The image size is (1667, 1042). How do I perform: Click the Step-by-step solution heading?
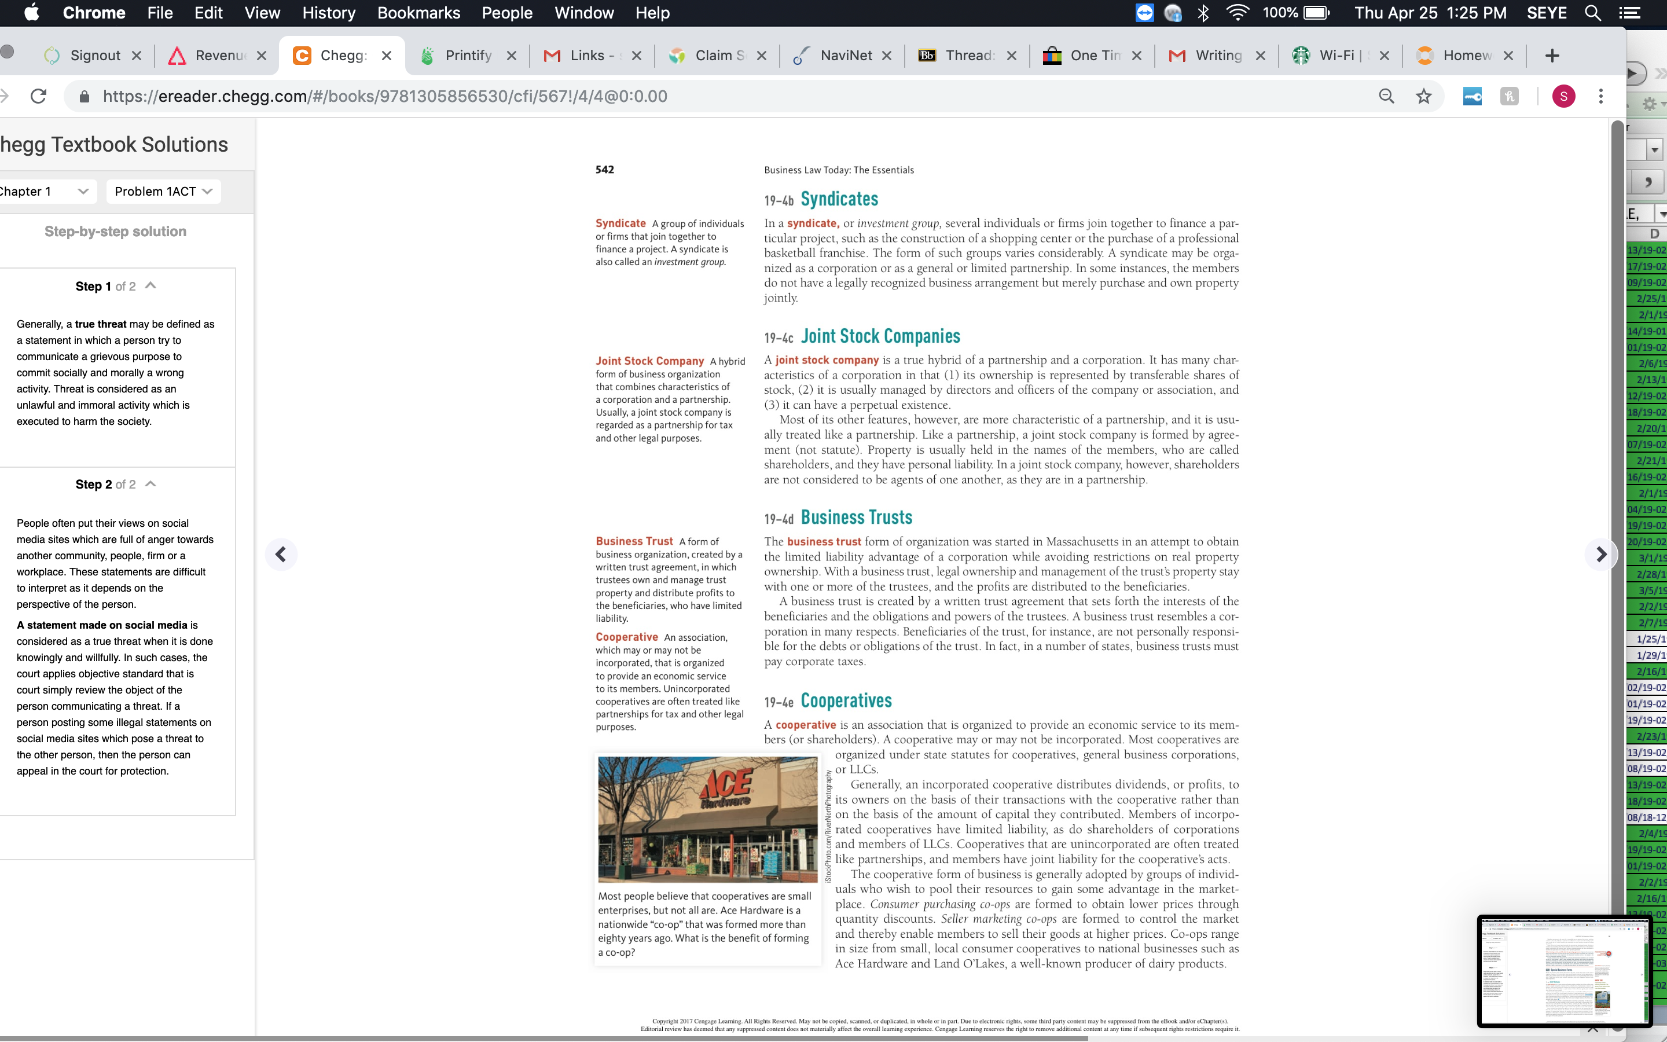(115, 232)
